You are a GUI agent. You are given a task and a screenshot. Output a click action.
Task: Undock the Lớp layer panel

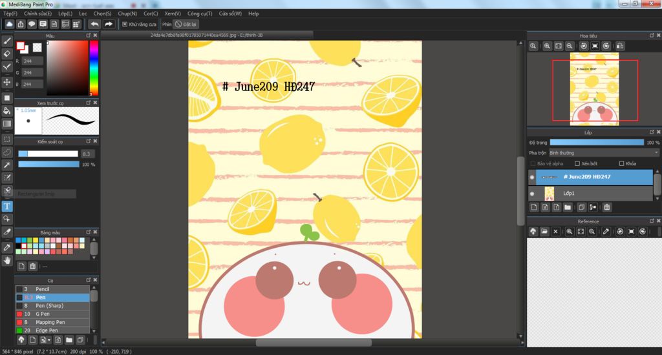point(652,132)
